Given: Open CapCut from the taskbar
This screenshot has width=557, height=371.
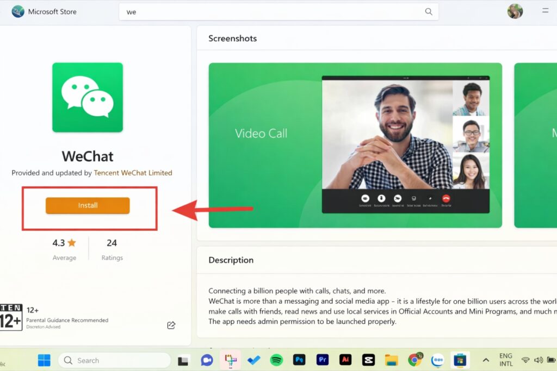Looking at the screenshot, I should click(x=368, y=360).
